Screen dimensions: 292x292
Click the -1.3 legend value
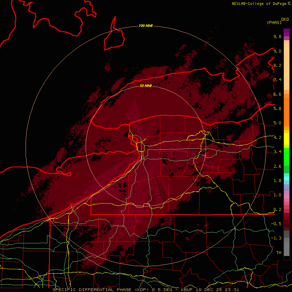pyautogui.click(x=276, y=238)
